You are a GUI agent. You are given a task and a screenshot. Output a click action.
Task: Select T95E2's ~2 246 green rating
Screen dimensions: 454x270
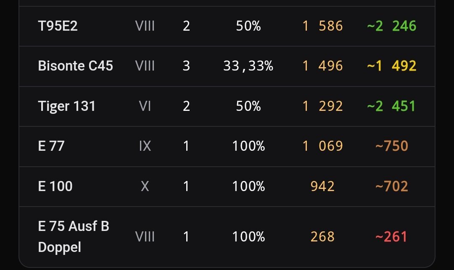391,26
